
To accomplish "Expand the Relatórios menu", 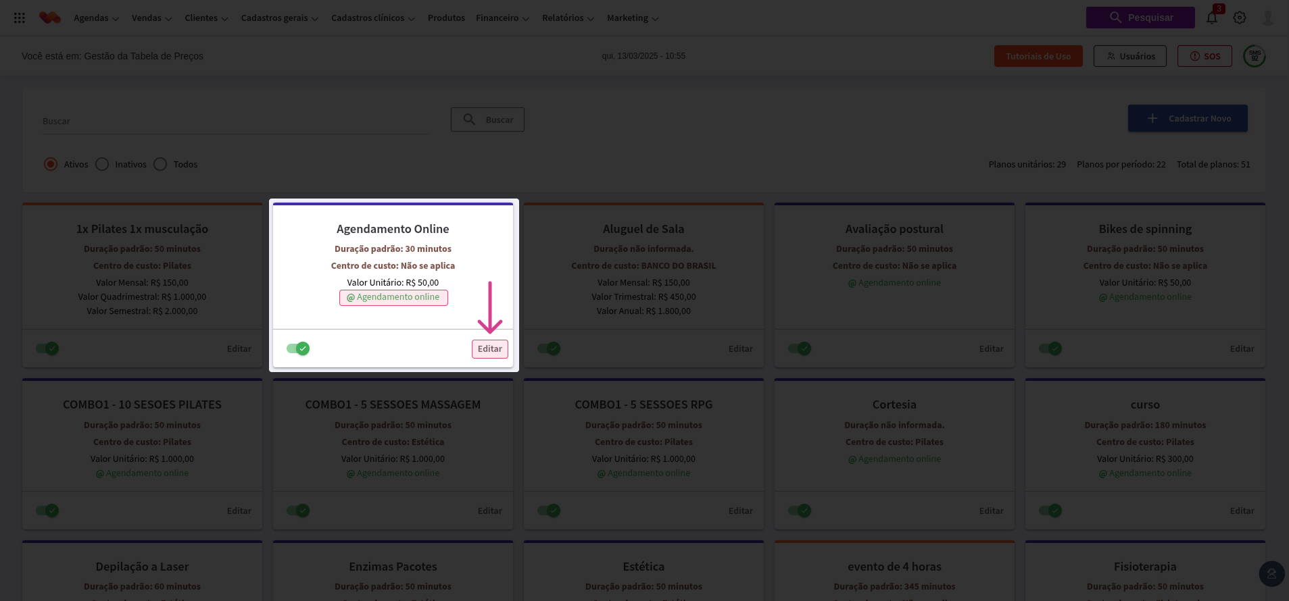I will [568, 18].
